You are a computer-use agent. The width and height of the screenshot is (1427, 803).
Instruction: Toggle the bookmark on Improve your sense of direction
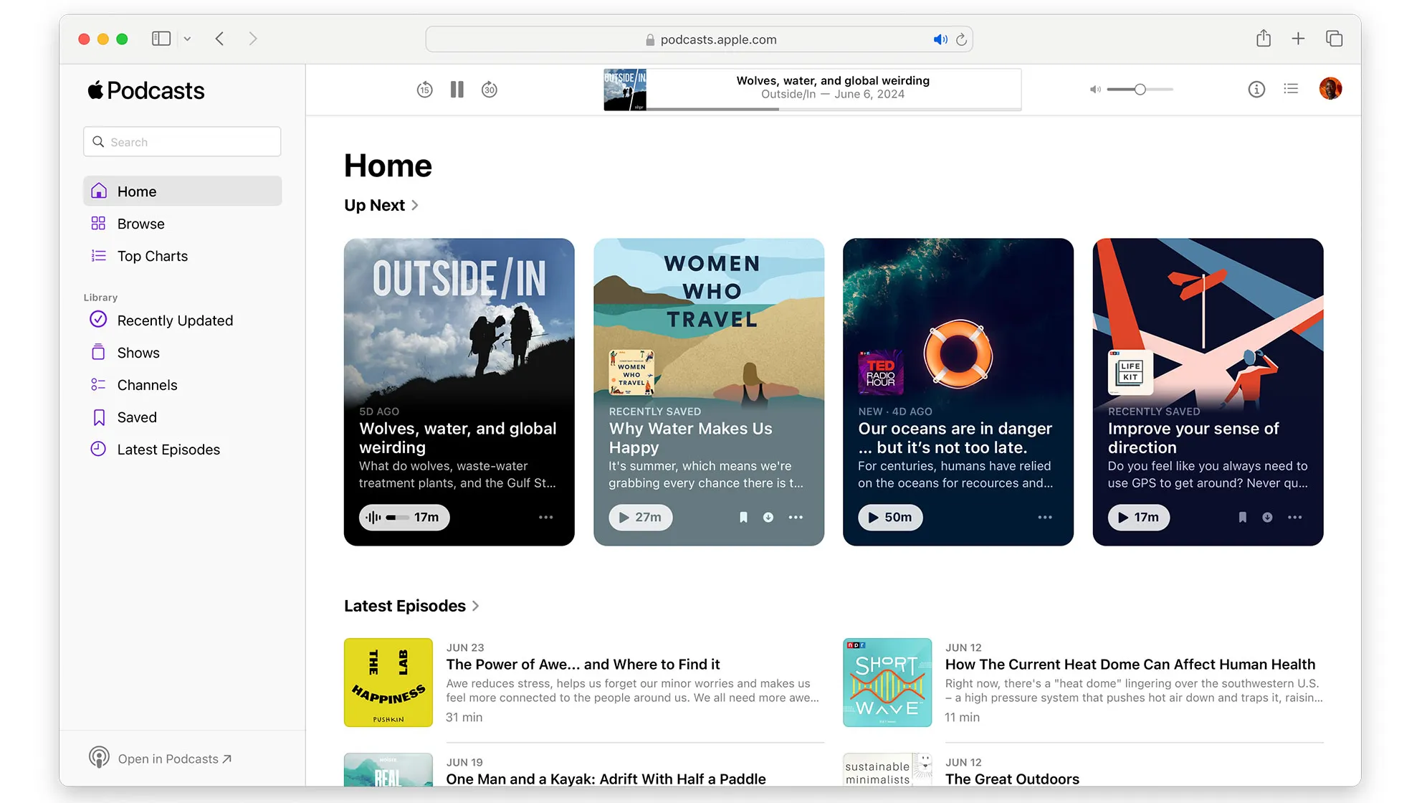[1242, 517]
